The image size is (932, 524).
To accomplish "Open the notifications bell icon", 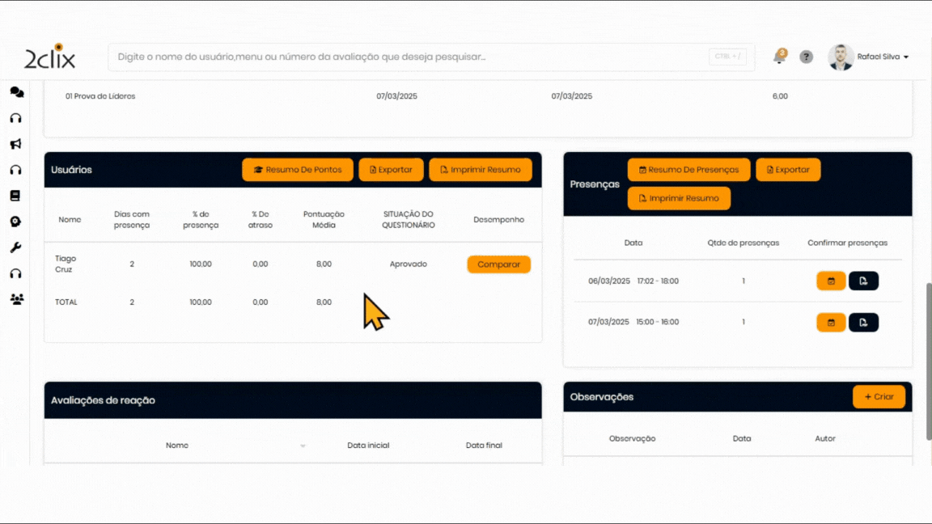I will point(779,57).
